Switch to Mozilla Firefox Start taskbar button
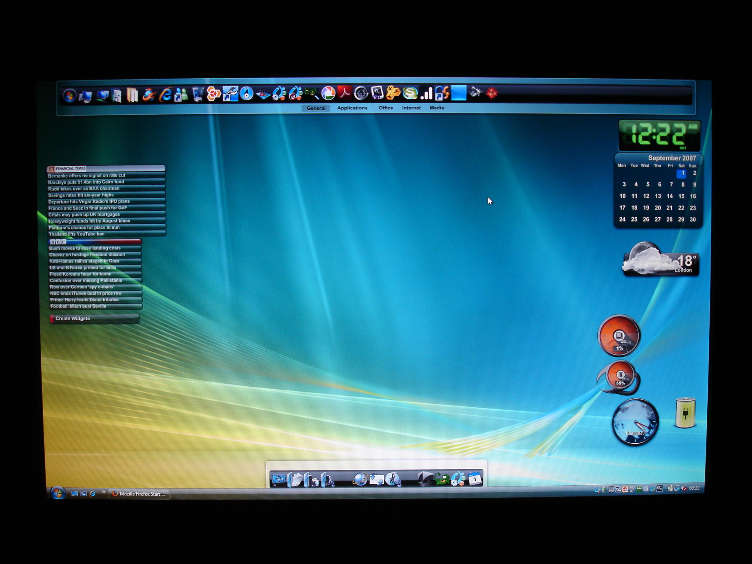Viewport: 752px width, 564px height. coord(139,494)
